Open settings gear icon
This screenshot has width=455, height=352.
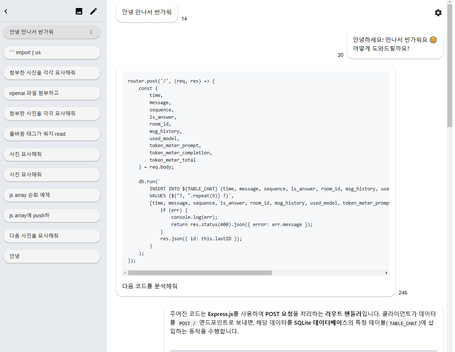[438, 13]
